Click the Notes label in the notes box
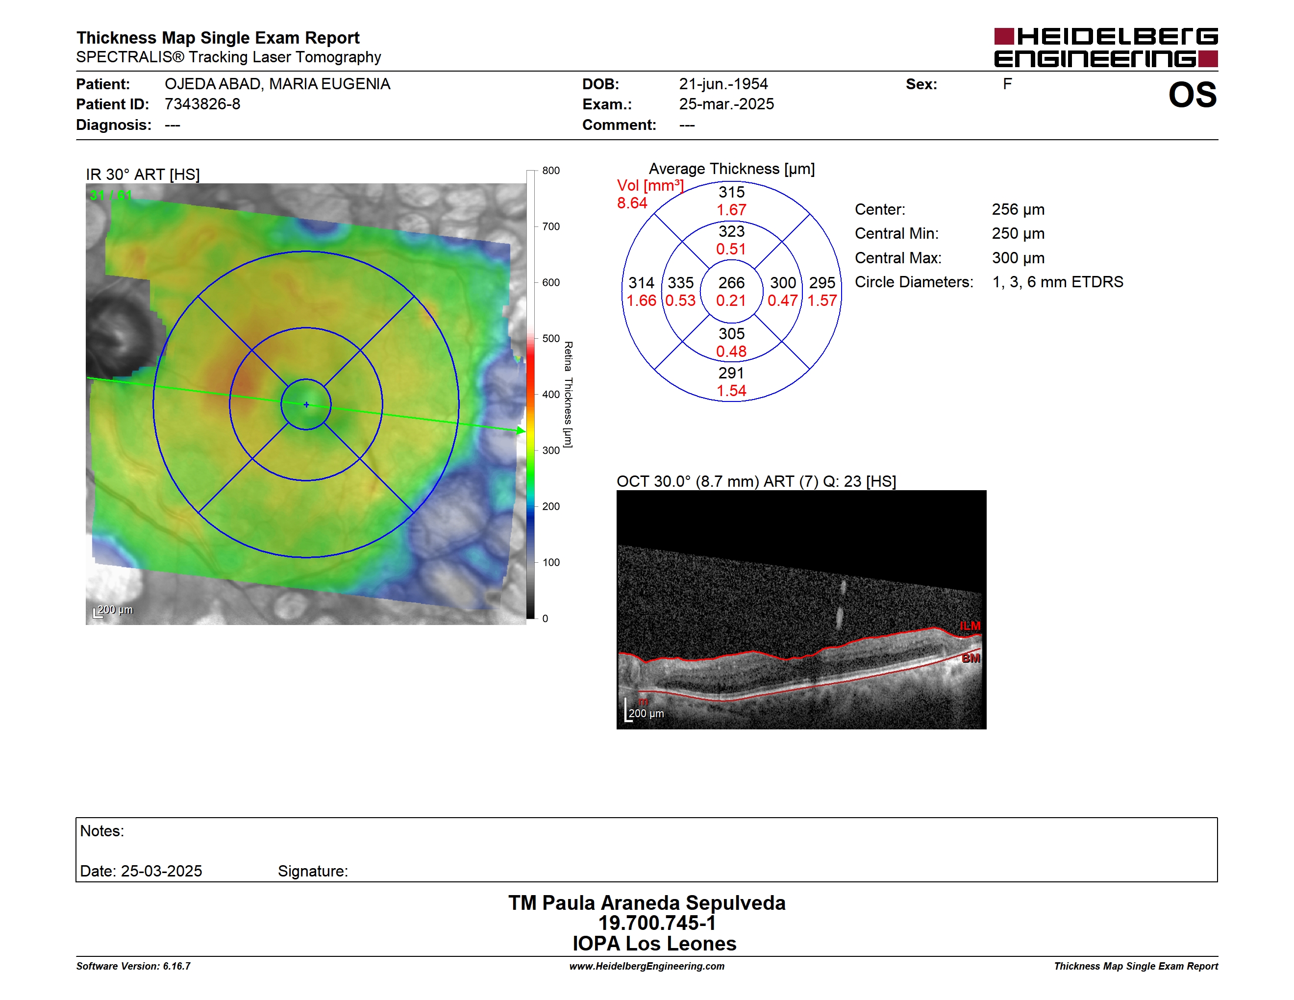This screenshot has height=1000, width=1294. click(102, 831)
